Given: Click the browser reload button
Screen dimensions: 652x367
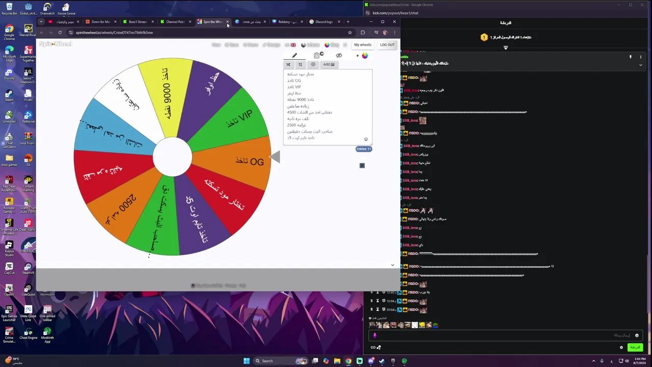Looking at the screenshot, I should pyautogui.click(x=60, y=33).
